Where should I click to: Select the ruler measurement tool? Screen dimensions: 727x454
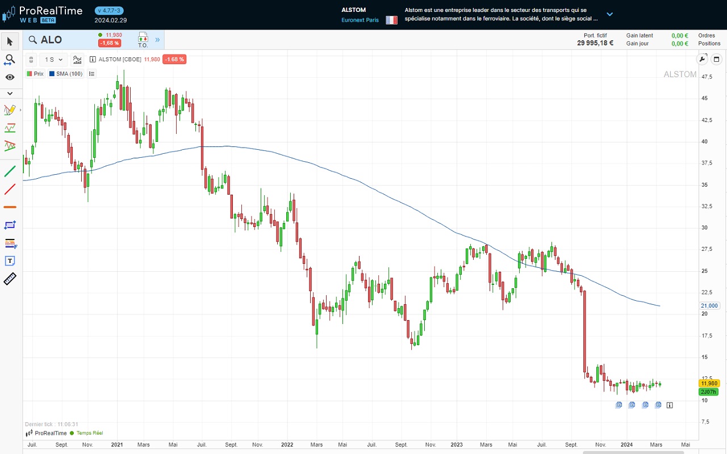pos(10,279)
